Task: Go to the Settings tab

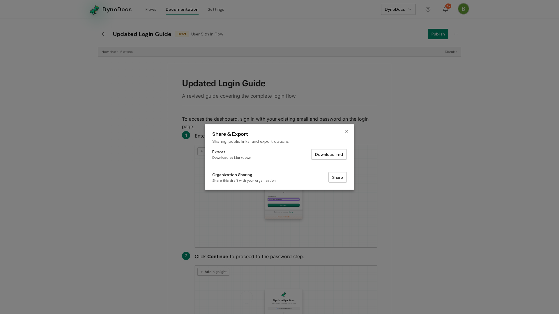Action: (216, 9)
